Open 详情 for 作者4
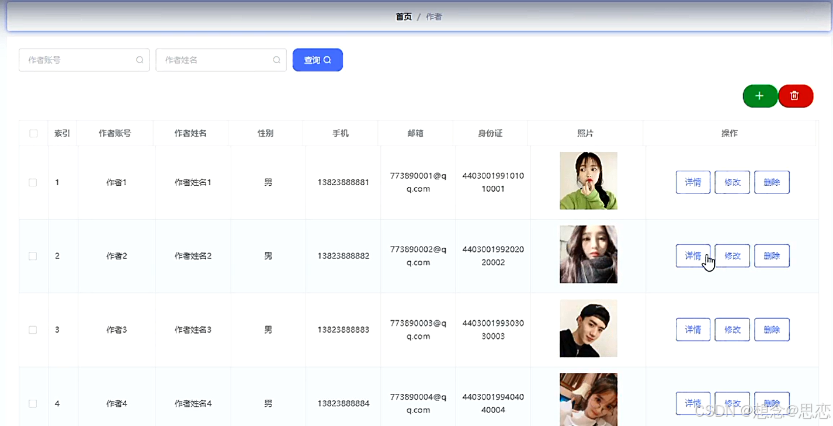The width and height of the screenshot is (833, 426). click(693, 403)
